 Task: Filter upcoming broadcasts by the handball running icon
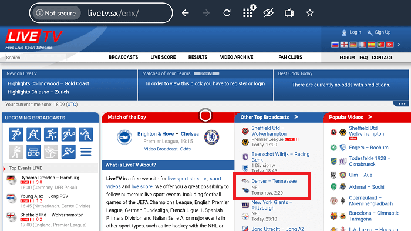click(x=69, y=152)
